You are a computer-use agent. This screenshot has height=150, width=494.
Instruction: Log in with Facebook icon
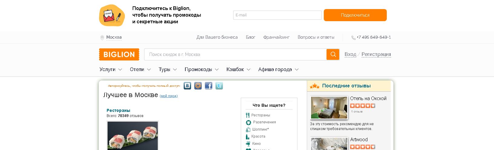tap(208, 86)
